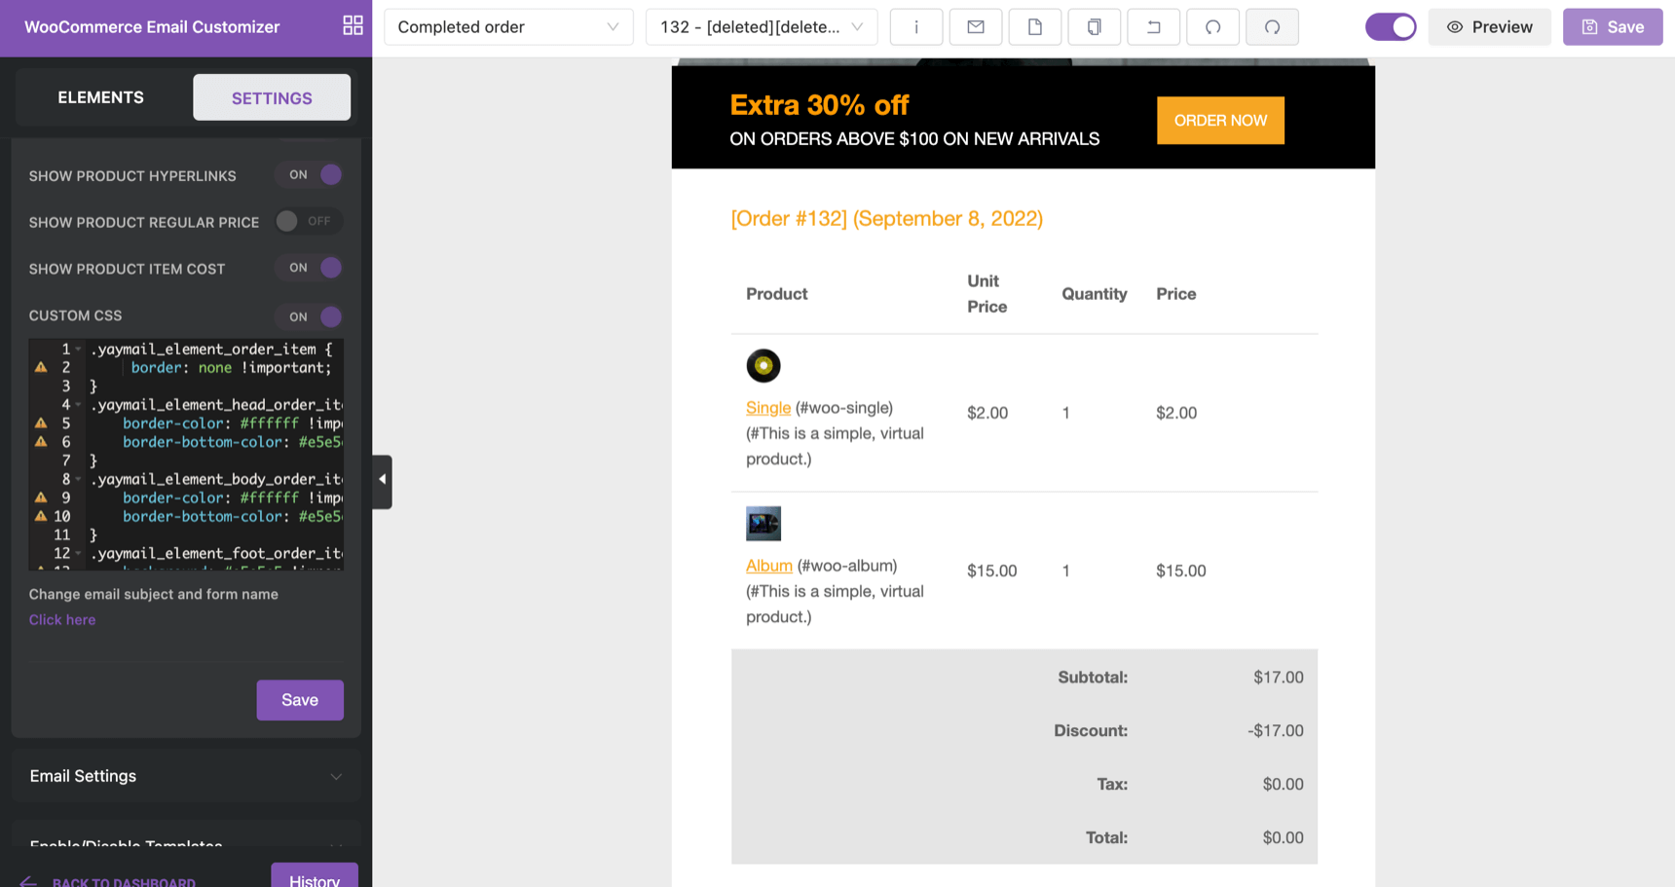The image size is (1675, 887).
Task: Redo the last change
Action: pos(1272,26)
